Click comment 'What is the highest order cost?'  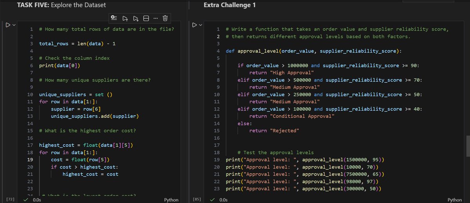87,130
